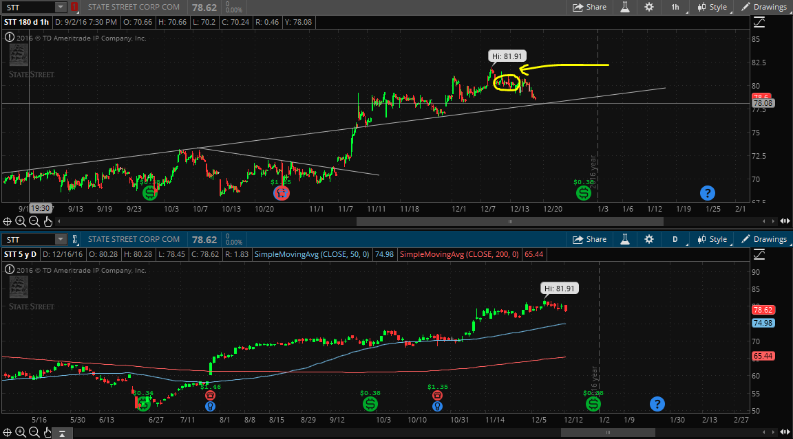This screenshot has height=439, width=793.
Task: Click the expansion arrows icon at lower chart's right end
Action: (x=785, y=432)
